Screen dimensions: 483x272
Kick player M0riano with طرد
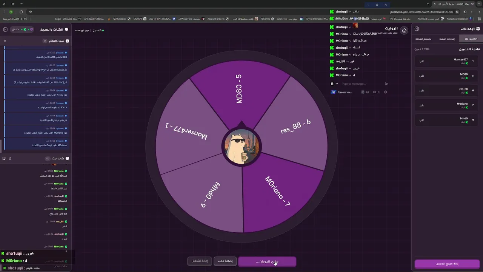coord(421,105)
